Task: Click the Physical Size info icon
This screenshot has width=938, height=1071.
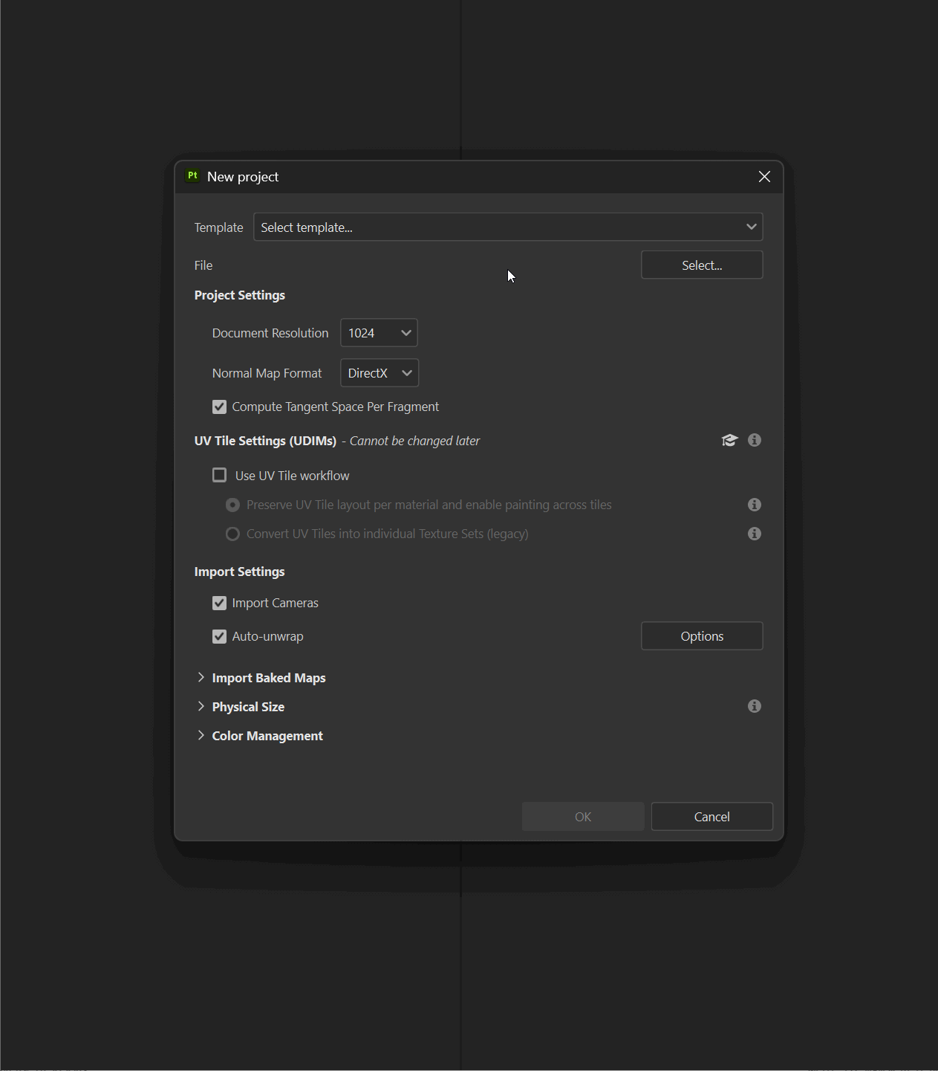Action: (755, 706)
